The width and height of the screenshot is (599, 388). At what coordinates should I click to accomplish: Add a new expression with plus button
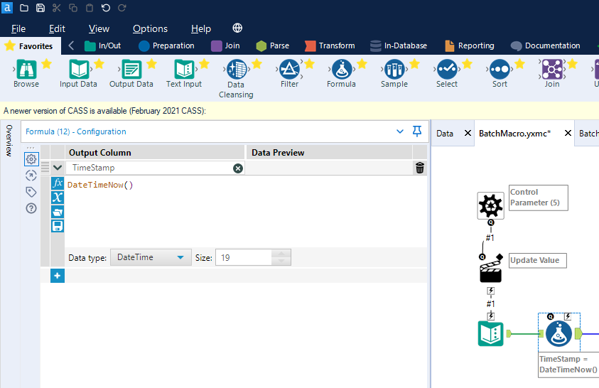(58, 275)
